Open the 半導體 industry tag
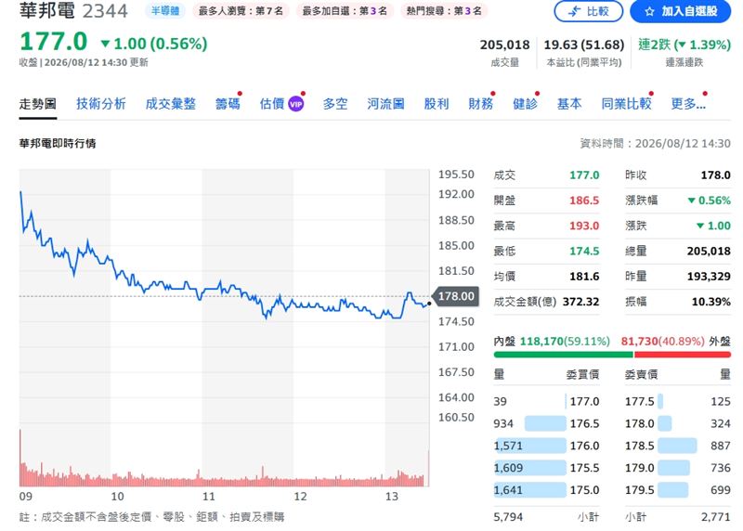Screen dimensions: 743x531 tap(165, 10)
